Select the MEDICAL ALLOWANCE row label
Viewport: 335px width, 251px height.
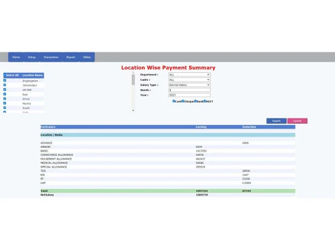click(54, 163)
